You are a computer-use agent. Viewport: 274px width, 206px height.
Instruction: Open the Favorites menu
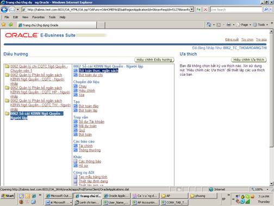pos(39,17)
